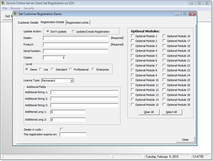Open the File menu

[5, 8]
